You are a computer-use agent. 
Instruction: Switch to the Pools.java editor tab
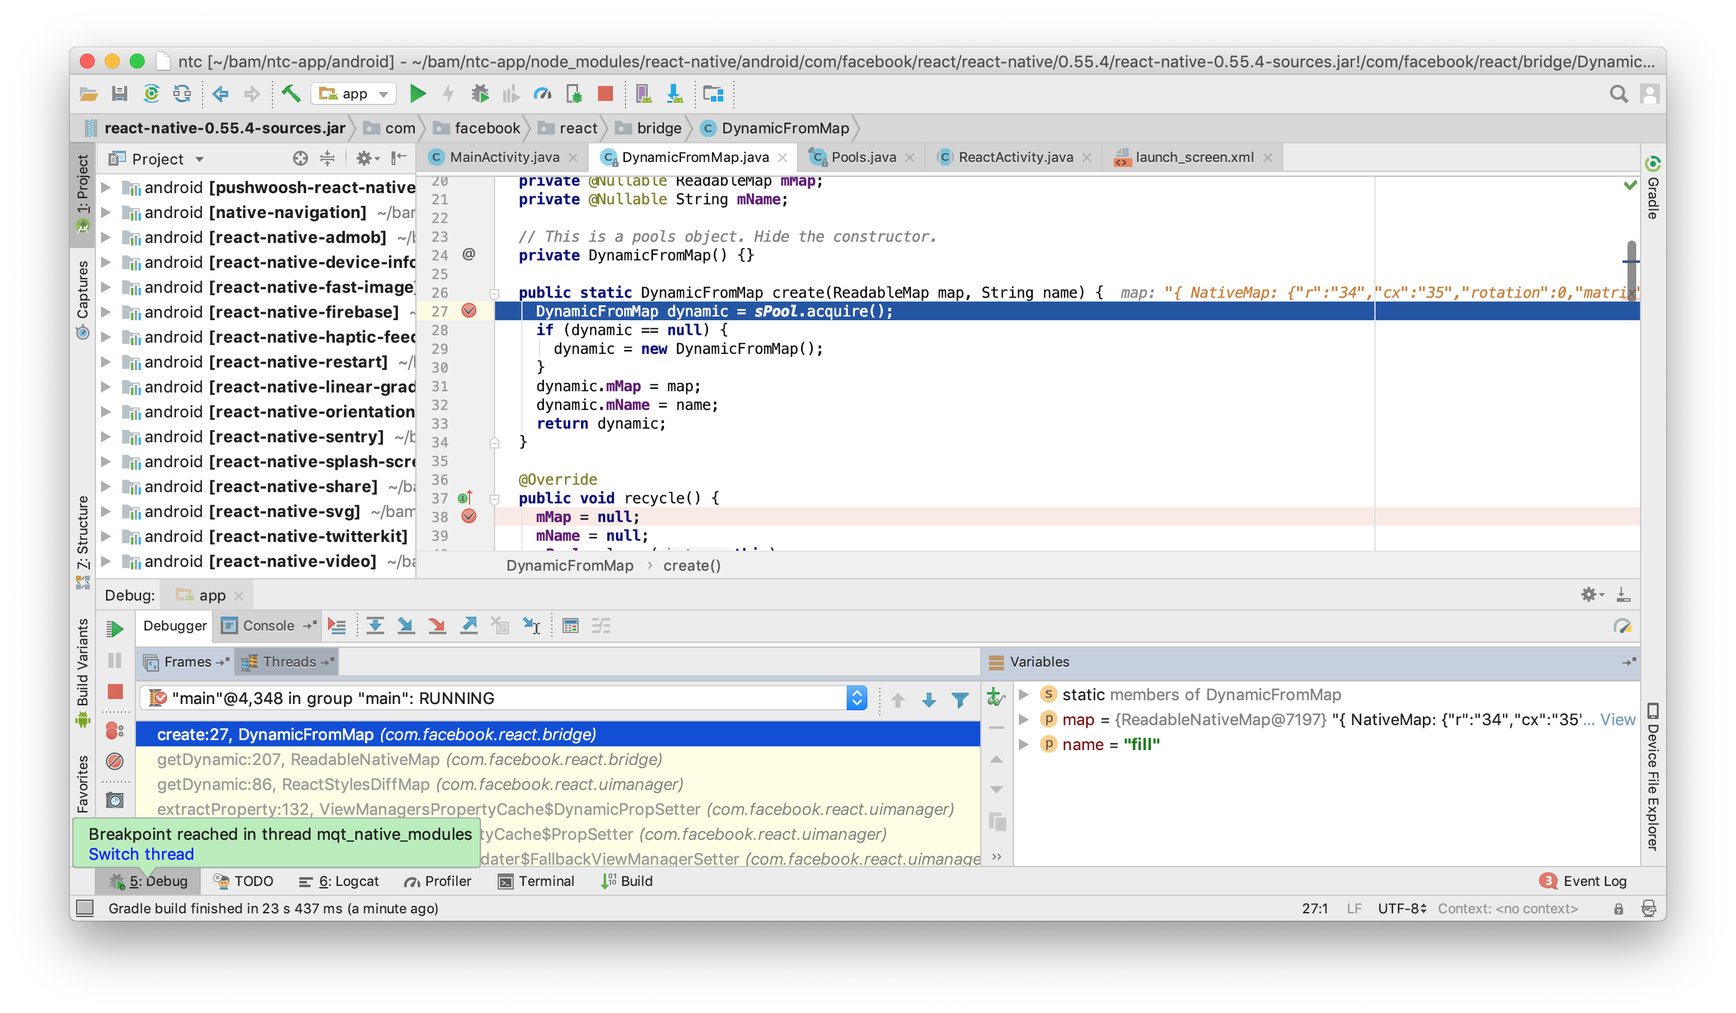[862, 158]
